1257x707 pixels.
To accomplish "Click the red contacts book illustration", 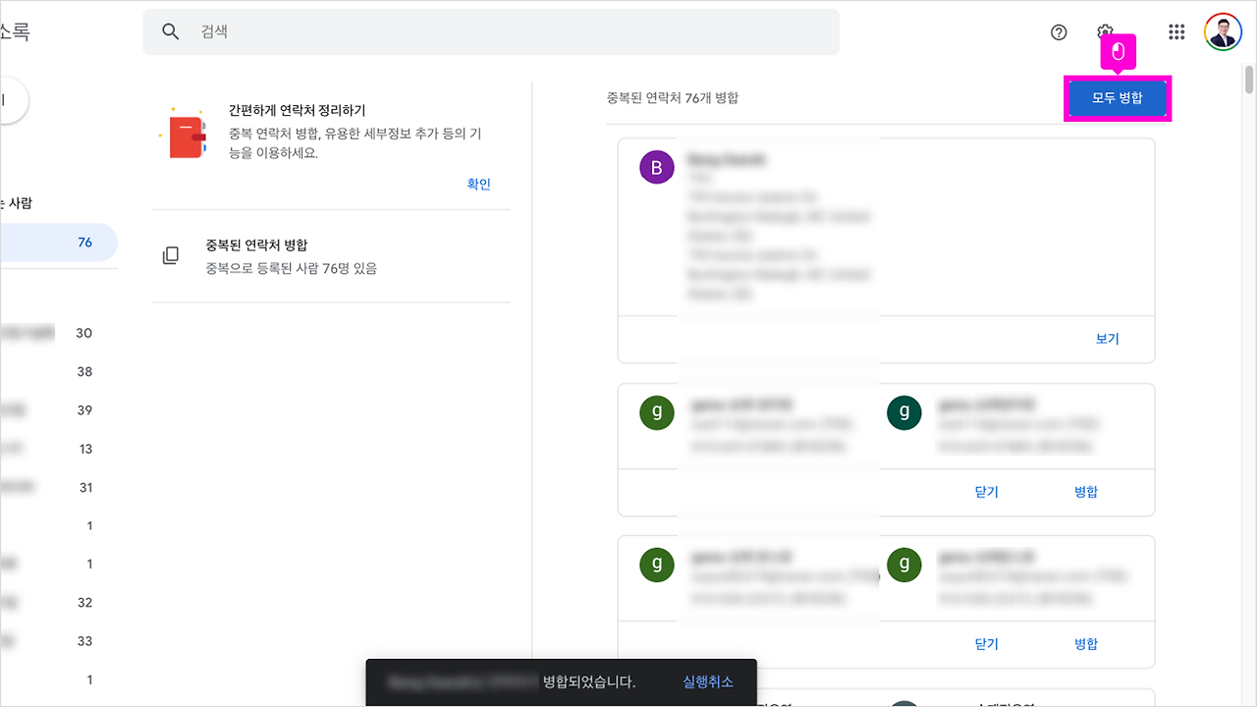I will [186, 135].
